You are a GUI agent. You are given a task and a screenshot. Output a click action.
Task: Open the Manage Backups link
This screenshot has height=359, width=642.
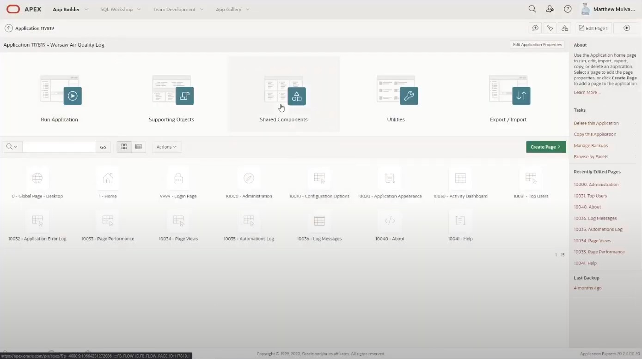click(x=591, y=146)
